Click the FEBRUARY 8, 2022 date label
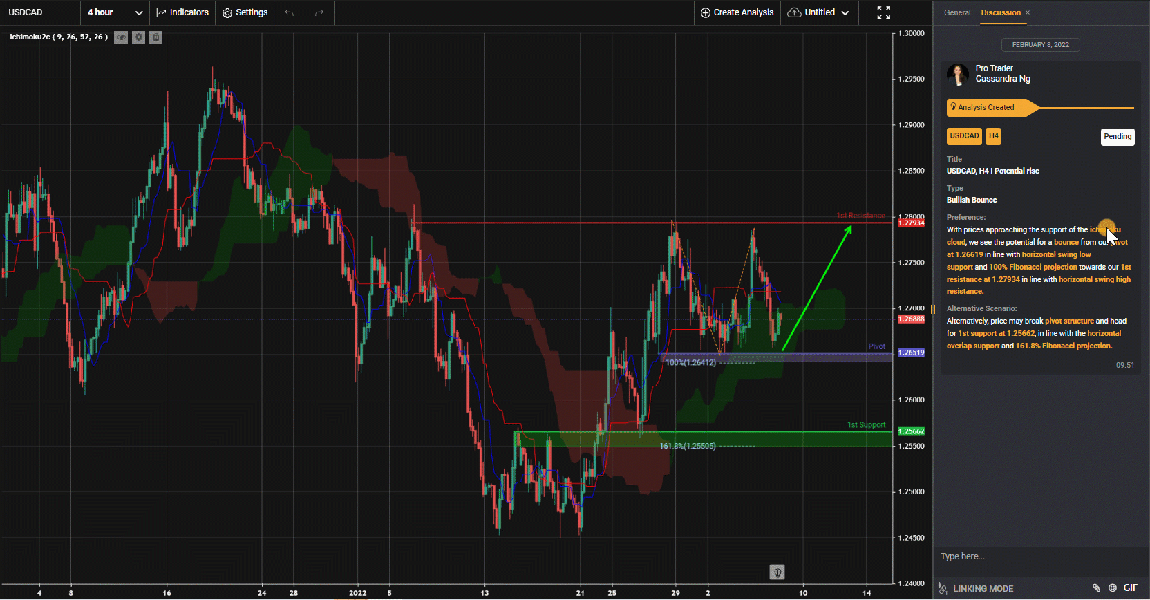Viewport: 1150px width, 600px height. 1041,45
